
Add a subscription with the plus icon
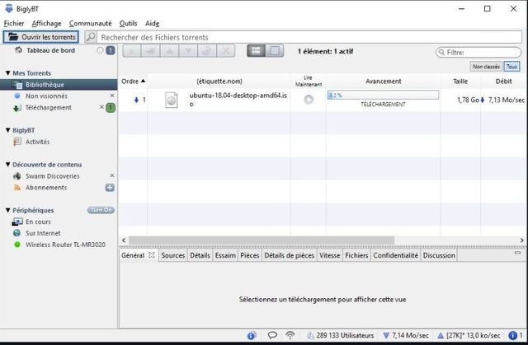coord(110,188)
